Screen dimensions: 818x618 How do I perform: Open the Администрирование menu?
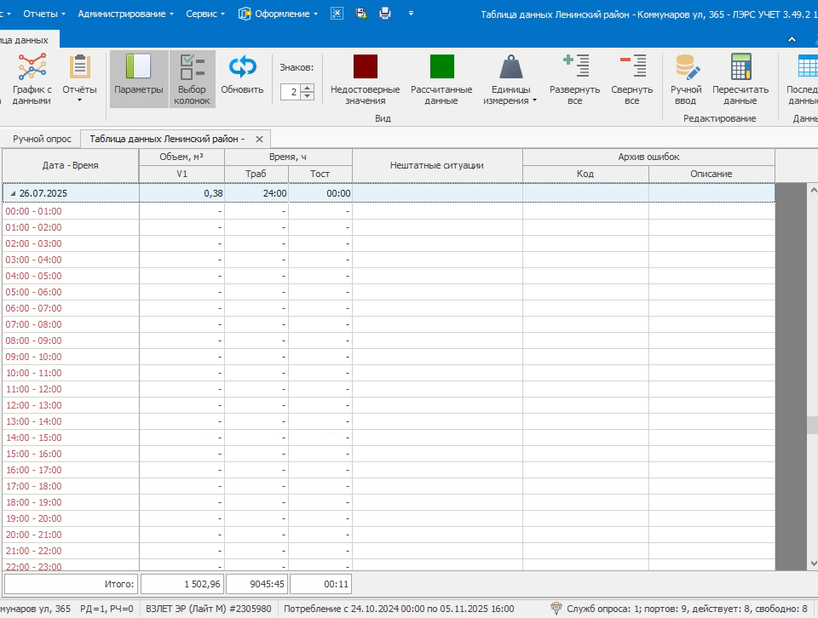point(124,14)
